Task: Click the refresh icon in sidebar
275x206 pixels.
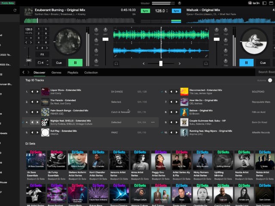Action: pos(15,10)
